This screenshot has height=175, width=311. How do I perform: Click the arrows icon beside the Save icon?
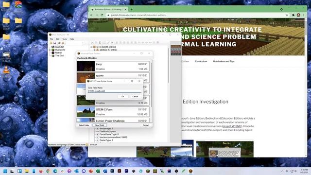tap(59, 43)
